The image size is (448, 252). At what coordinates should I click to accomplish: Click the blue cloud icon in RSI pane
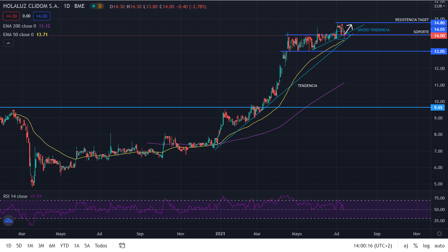click(8, 220)
